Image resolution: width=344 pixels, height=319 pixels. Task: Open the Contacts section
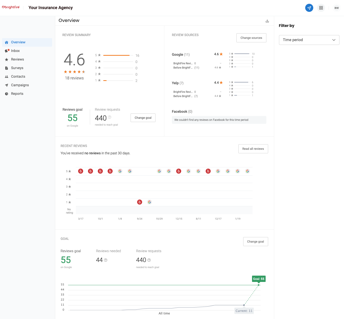(18, 76)
